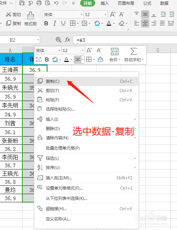Viewport: 177px width, 230px height.
Task: Toggle center horizontal alignment in ribbon
Action: 145,23
